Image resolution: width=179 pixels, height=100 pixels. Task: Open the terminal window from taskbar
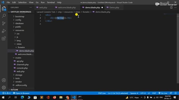coord(80,97)
